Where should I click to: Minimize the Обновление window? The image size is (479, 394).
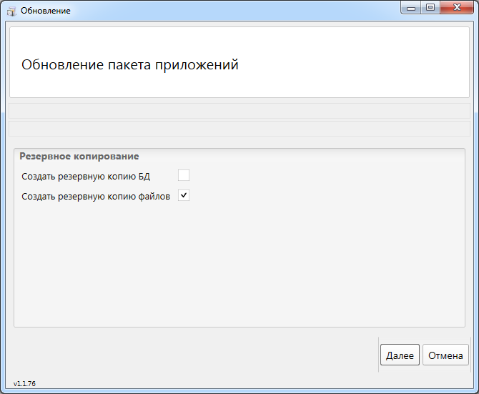pos(411,7)
